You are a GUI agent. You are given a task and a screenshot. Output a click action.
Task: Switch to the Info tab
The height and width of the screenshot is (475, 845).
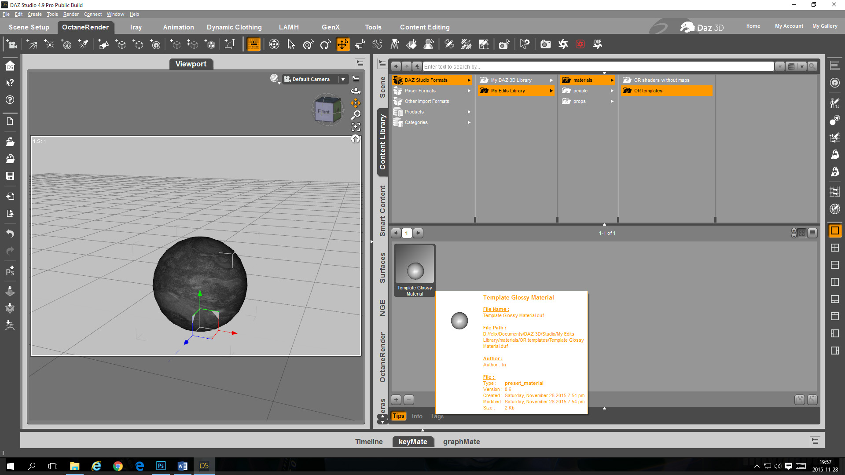click(x=417, y=416)
